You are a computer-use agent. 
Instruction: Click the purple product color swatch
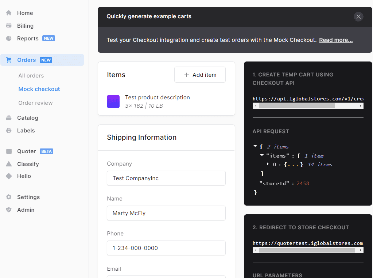coord(113,102)
